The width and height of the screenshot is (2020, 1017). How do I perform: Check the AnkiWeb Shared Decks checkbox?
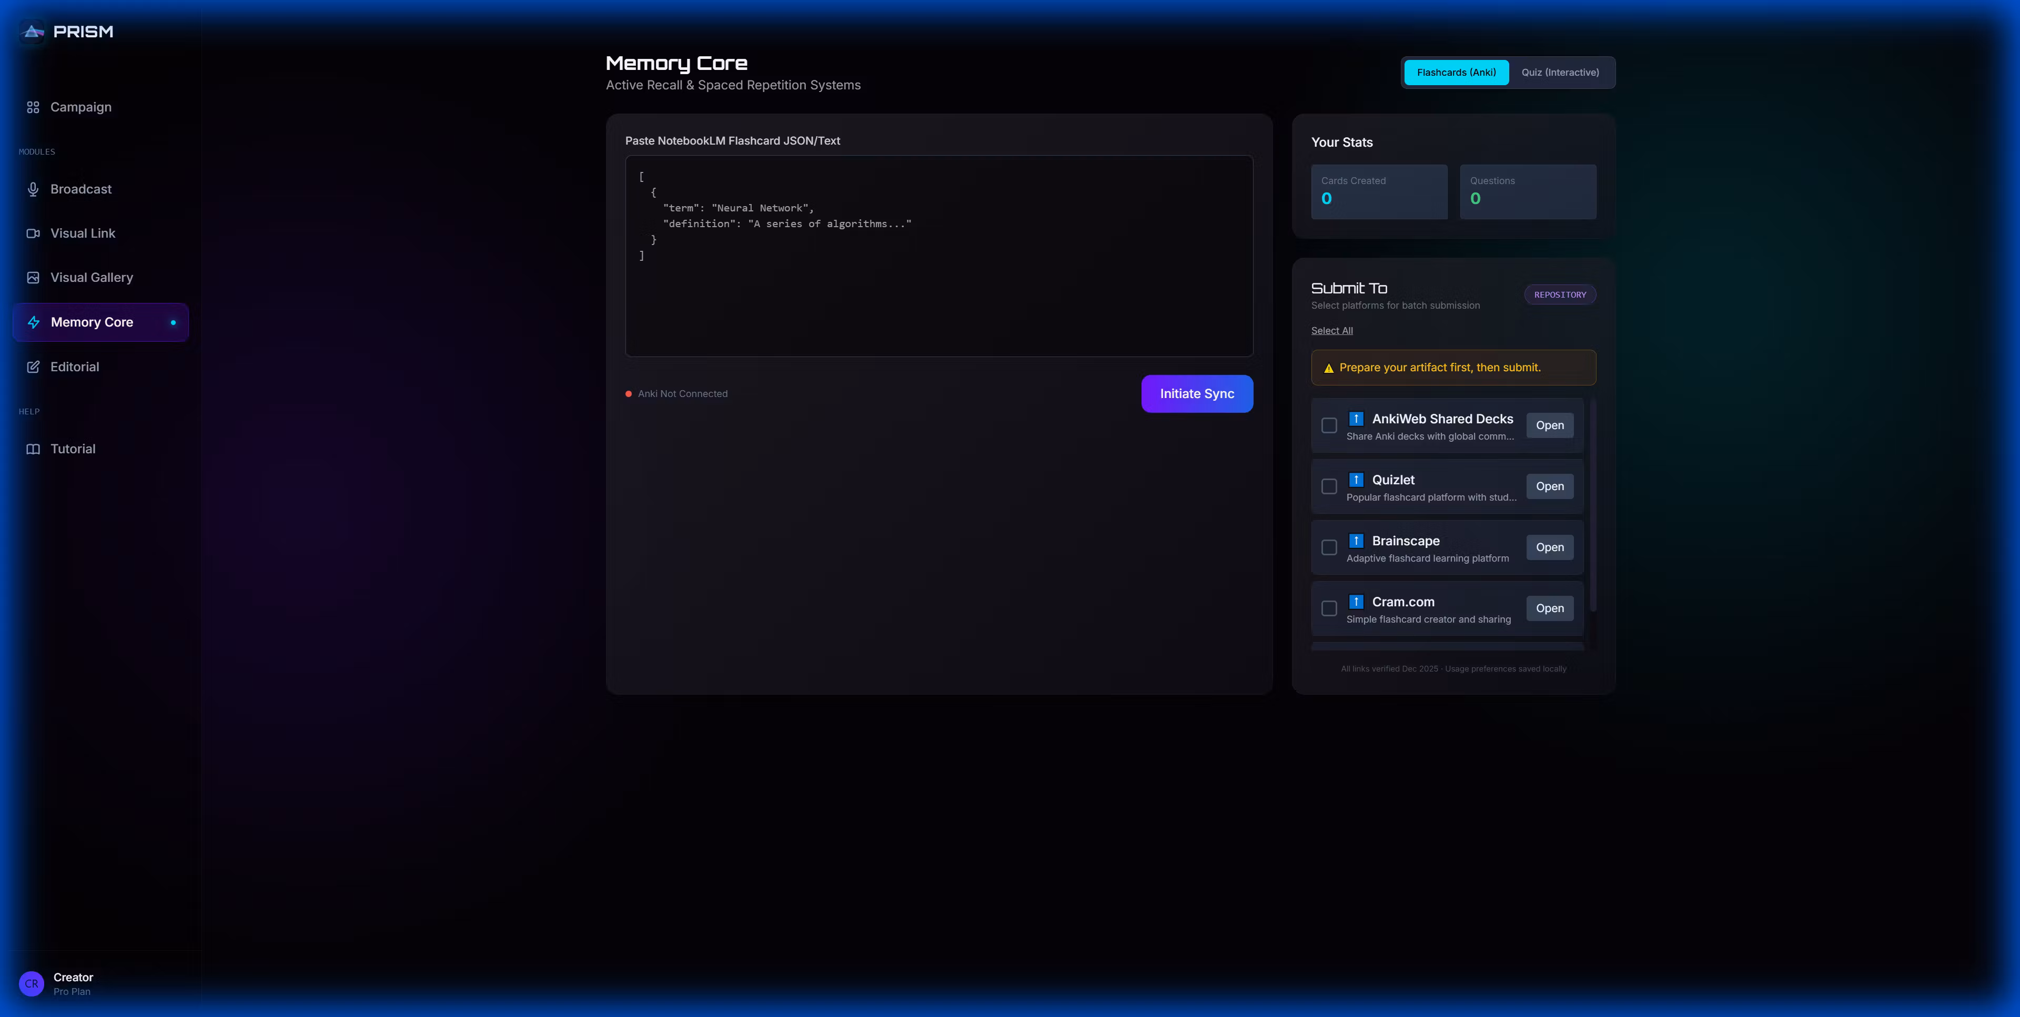click(1329, 425)
